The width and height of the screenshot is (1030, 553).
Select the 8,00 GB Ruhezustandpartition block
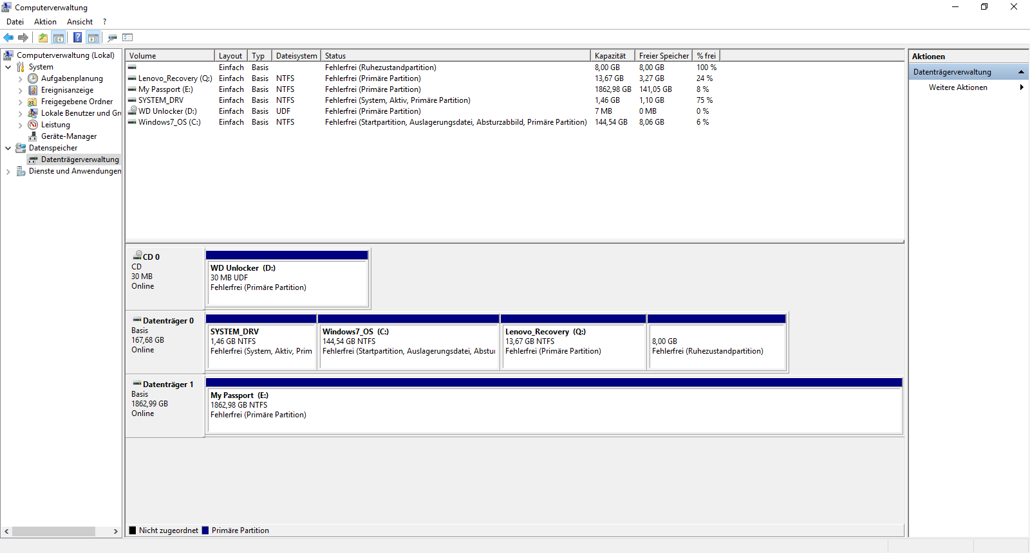pyautogui.click(x=716, y=342)
